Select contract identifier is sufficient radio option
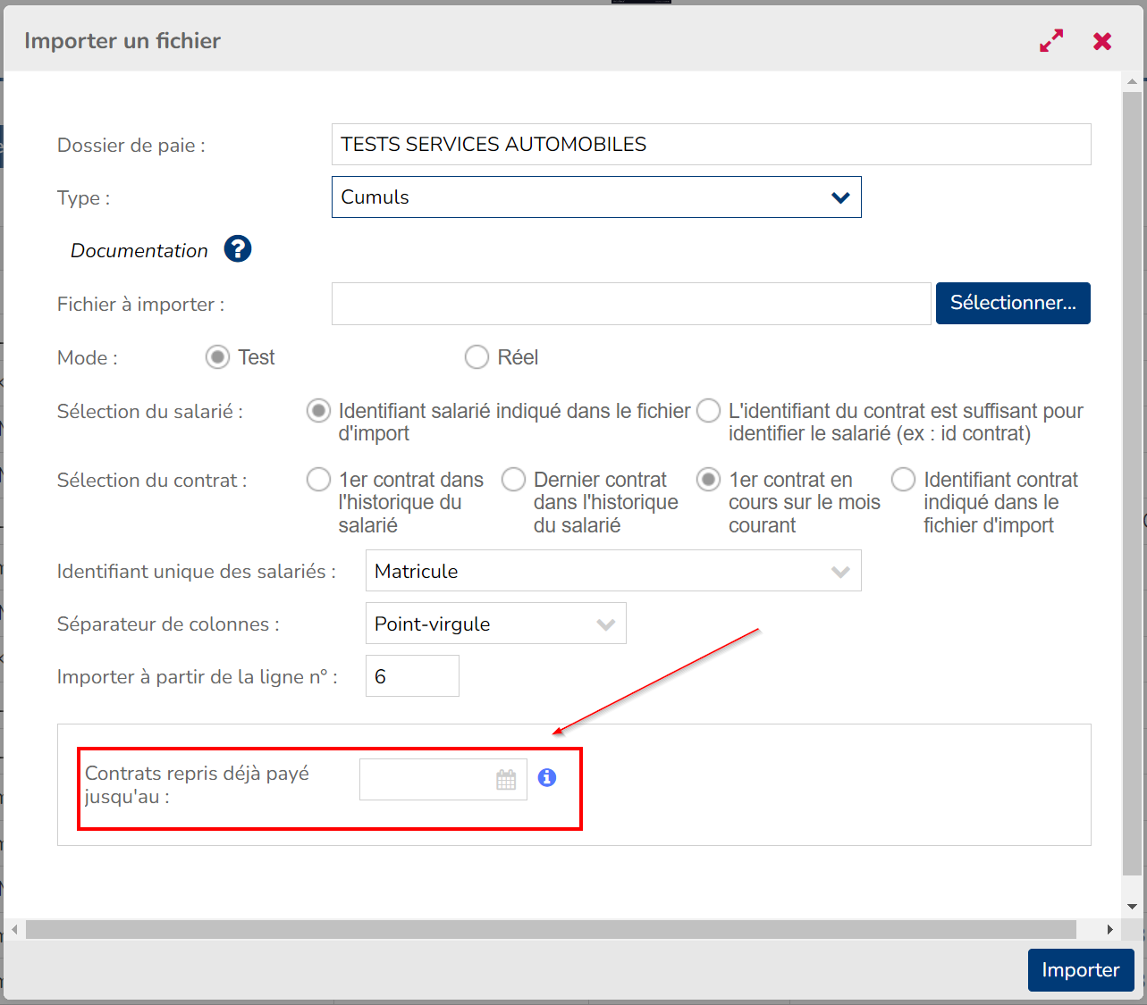 [708, 411]
